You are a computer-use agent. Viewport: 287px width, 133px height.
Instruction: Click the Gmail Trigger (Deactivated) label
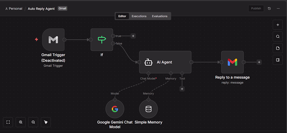(x=53, y=57)
